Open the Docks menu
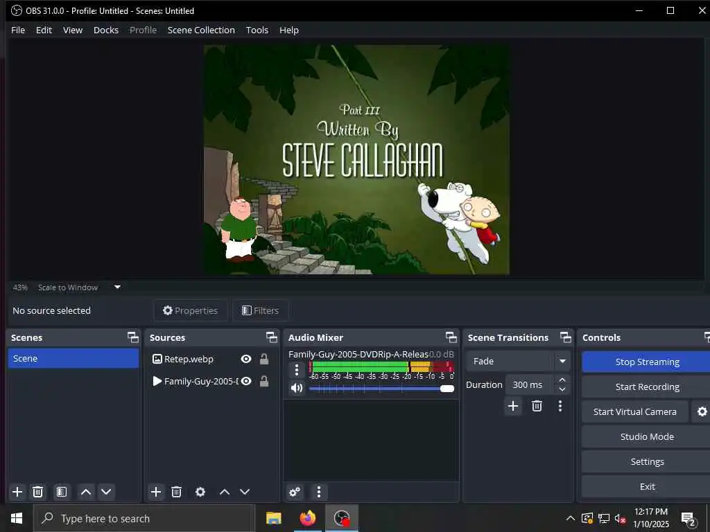 [106, 30]
